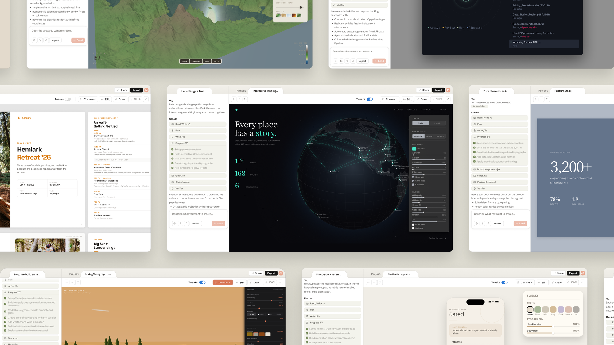Screen dimensions: 614x345
Task: Click highlighted Comment button in LivingTopography window
Action: [223, 282]
